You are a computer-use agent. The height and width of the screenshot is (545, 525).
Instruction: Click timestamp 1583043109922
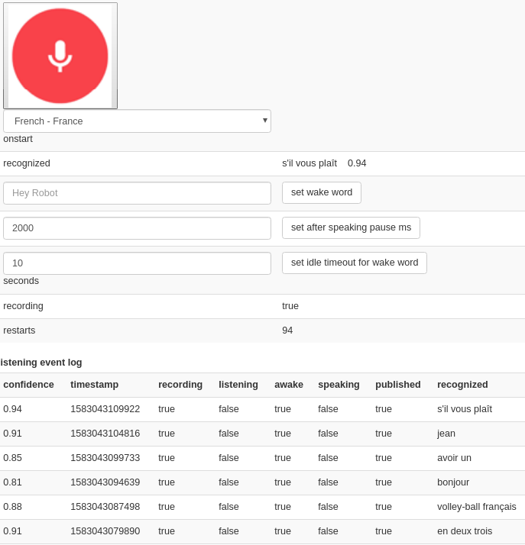click(105, 409)
